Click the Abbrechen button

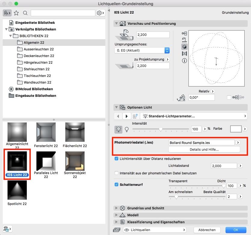(207, 230)
